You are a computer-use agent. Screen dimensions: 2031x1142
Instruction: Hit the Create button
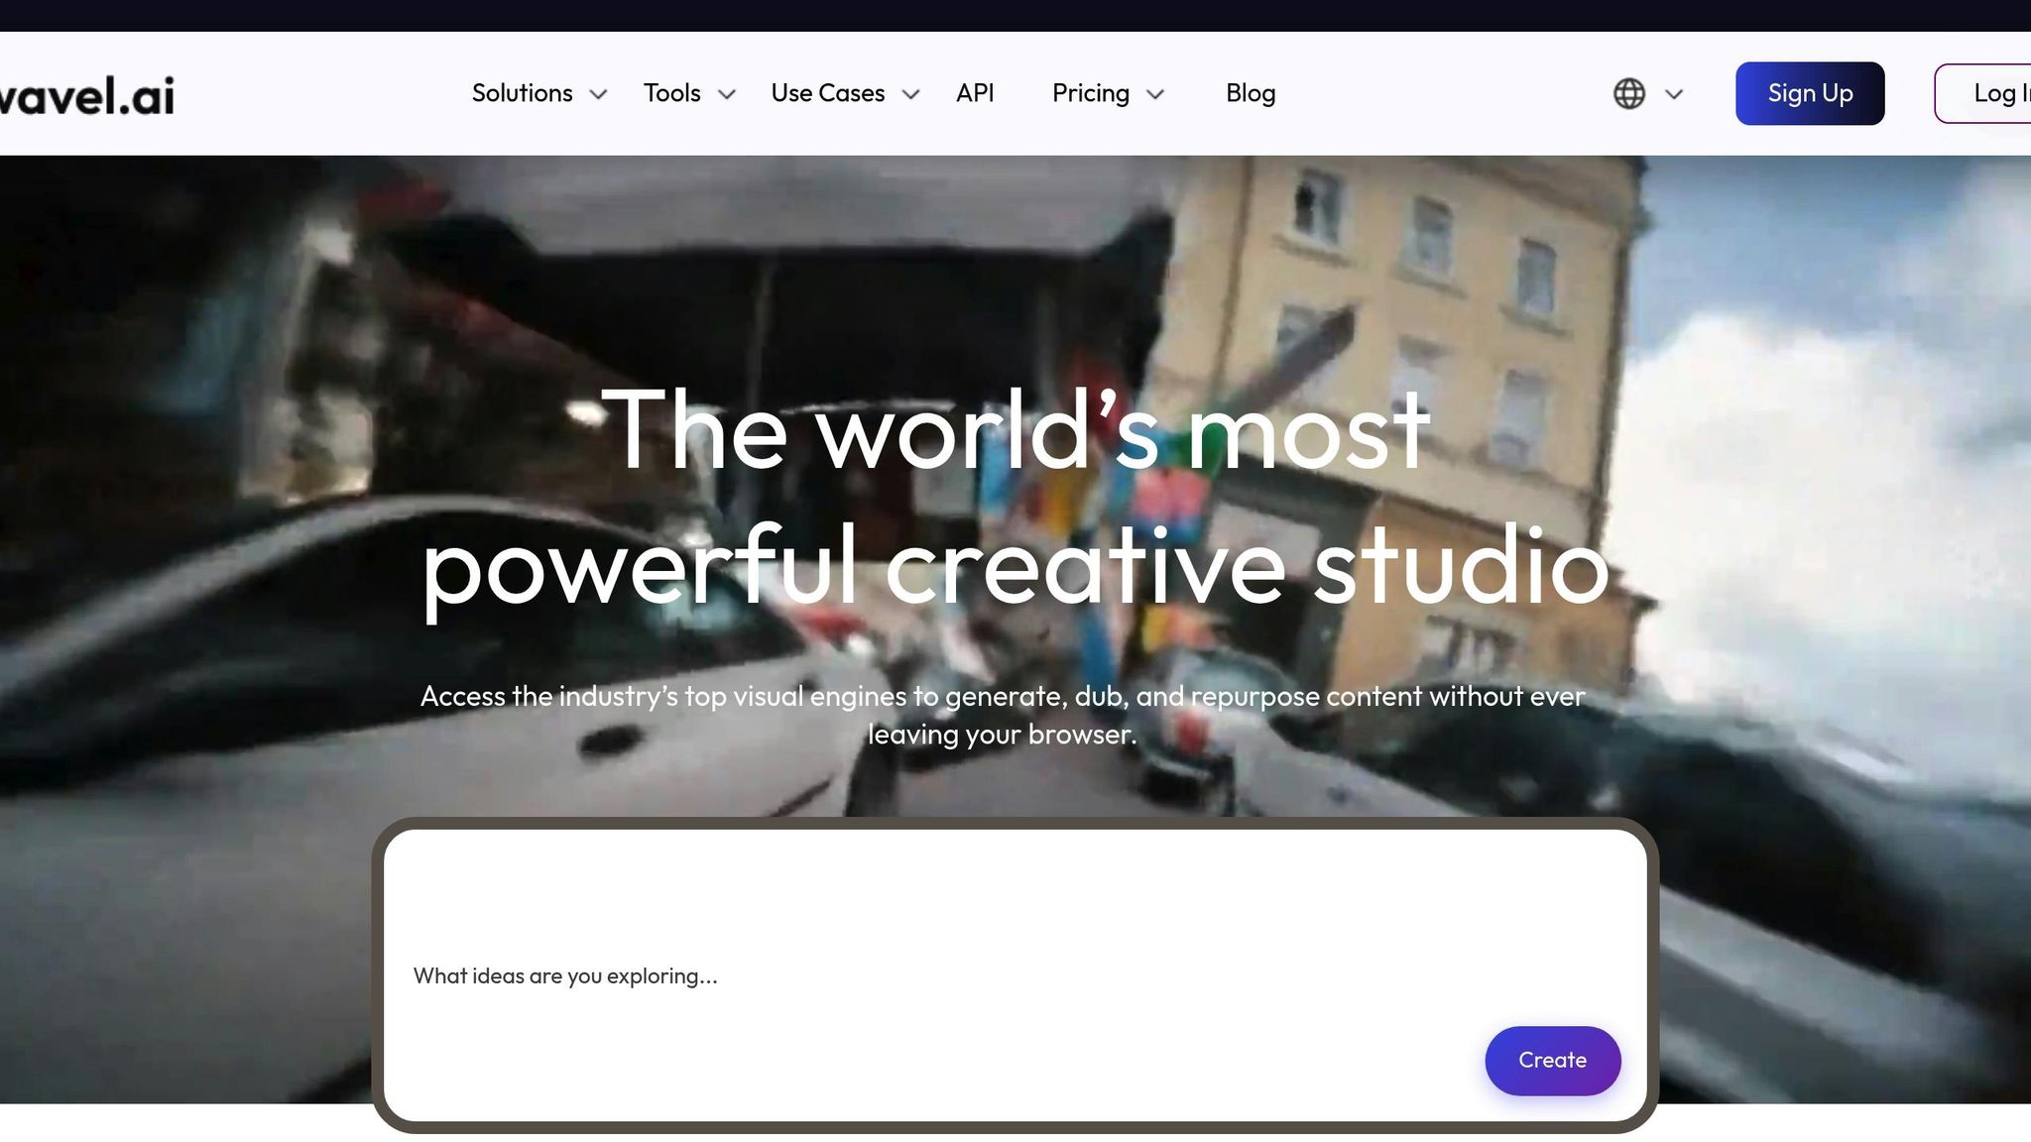tap(1552, 1060)
